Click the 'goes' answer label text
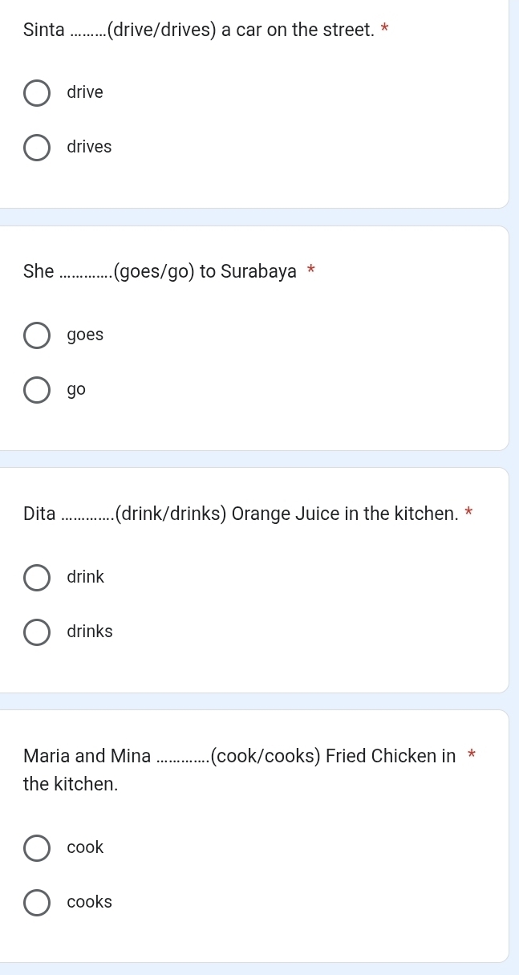 pyautogui.click(x=86, y=335)
